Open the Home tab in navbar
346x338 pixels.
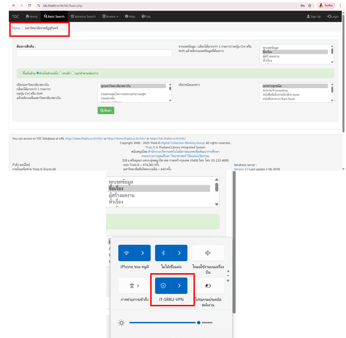[31, 16]
